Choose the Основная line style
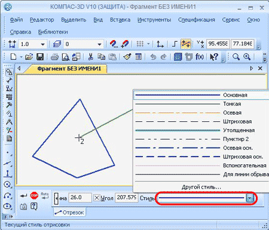Screen dimensions: 269x230 [x=201, y=95]
